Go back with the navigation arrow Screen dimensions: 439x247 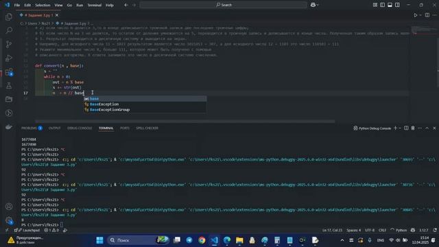point(126,5)
